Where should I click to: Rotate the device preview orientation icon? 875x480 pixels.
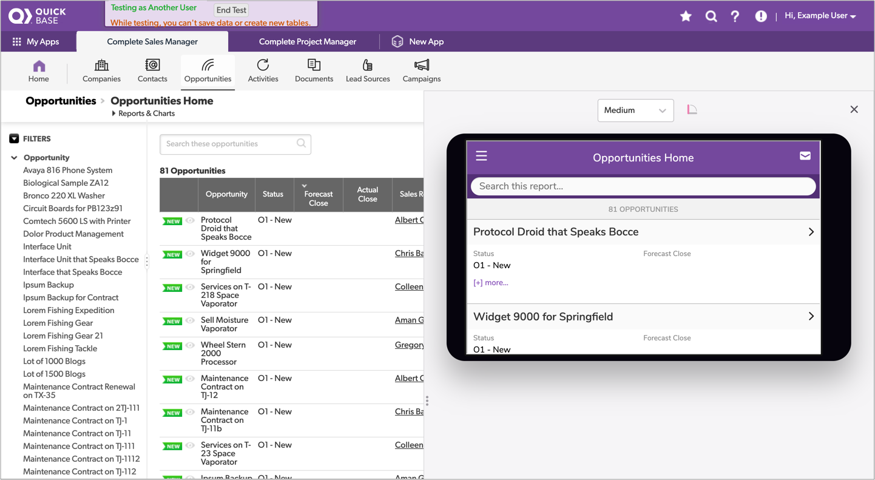point(692,109)
